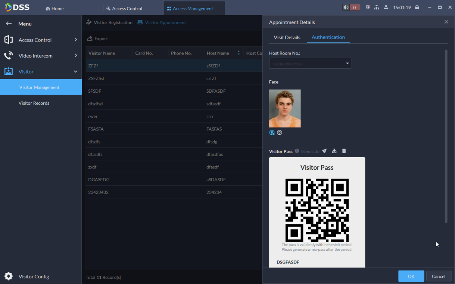The height and width of the screenshot is (284, 455).
Task: Open the Host Room No. dropdown
Action: click(x=310, y=64)
